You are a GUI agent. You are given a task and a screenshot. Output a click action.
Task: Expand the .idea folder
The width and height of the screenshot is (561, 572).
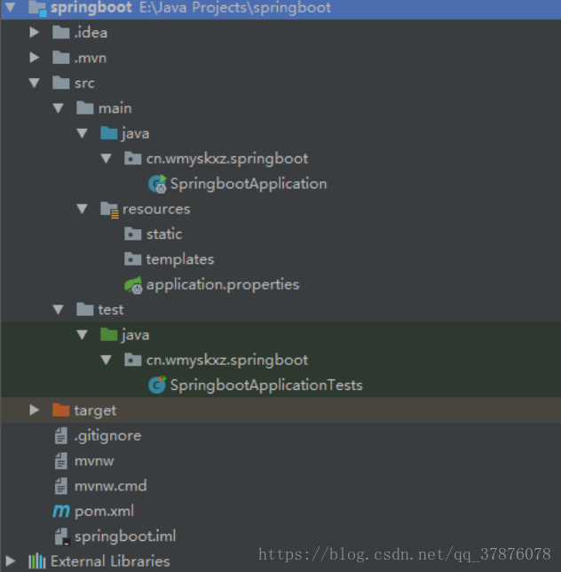tap(35, 33)
